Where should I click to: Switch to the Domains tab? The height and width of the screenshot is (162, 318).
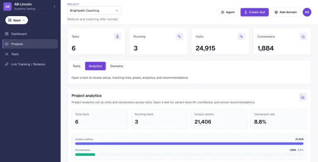[117, 66]
